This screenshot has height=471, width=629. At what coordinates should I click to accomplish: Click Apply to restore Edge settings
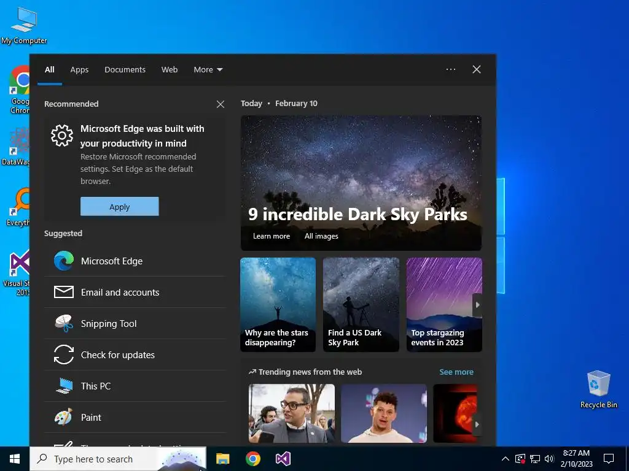click(x=120, y=206)
